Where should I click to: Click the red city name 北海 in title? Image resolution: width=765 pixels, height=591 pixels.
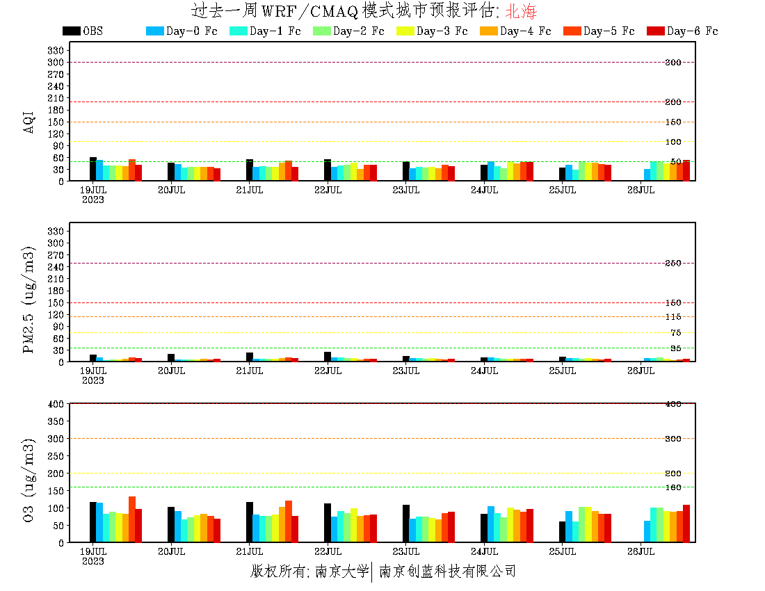pyautogui.click(x=521, y=11)
